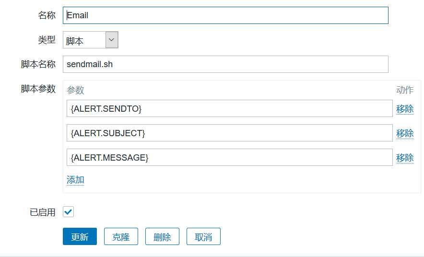424x257 pixels.
Task: Click 添加 to add a script parameter
Action: [x=75, y=180]
